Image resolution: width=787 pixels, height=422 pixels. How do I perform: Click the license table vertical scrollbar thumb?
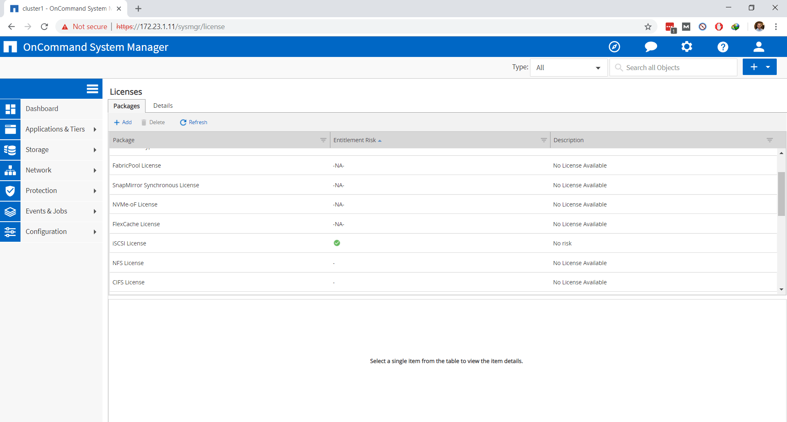pyautogui.click(x=781, y=193)
